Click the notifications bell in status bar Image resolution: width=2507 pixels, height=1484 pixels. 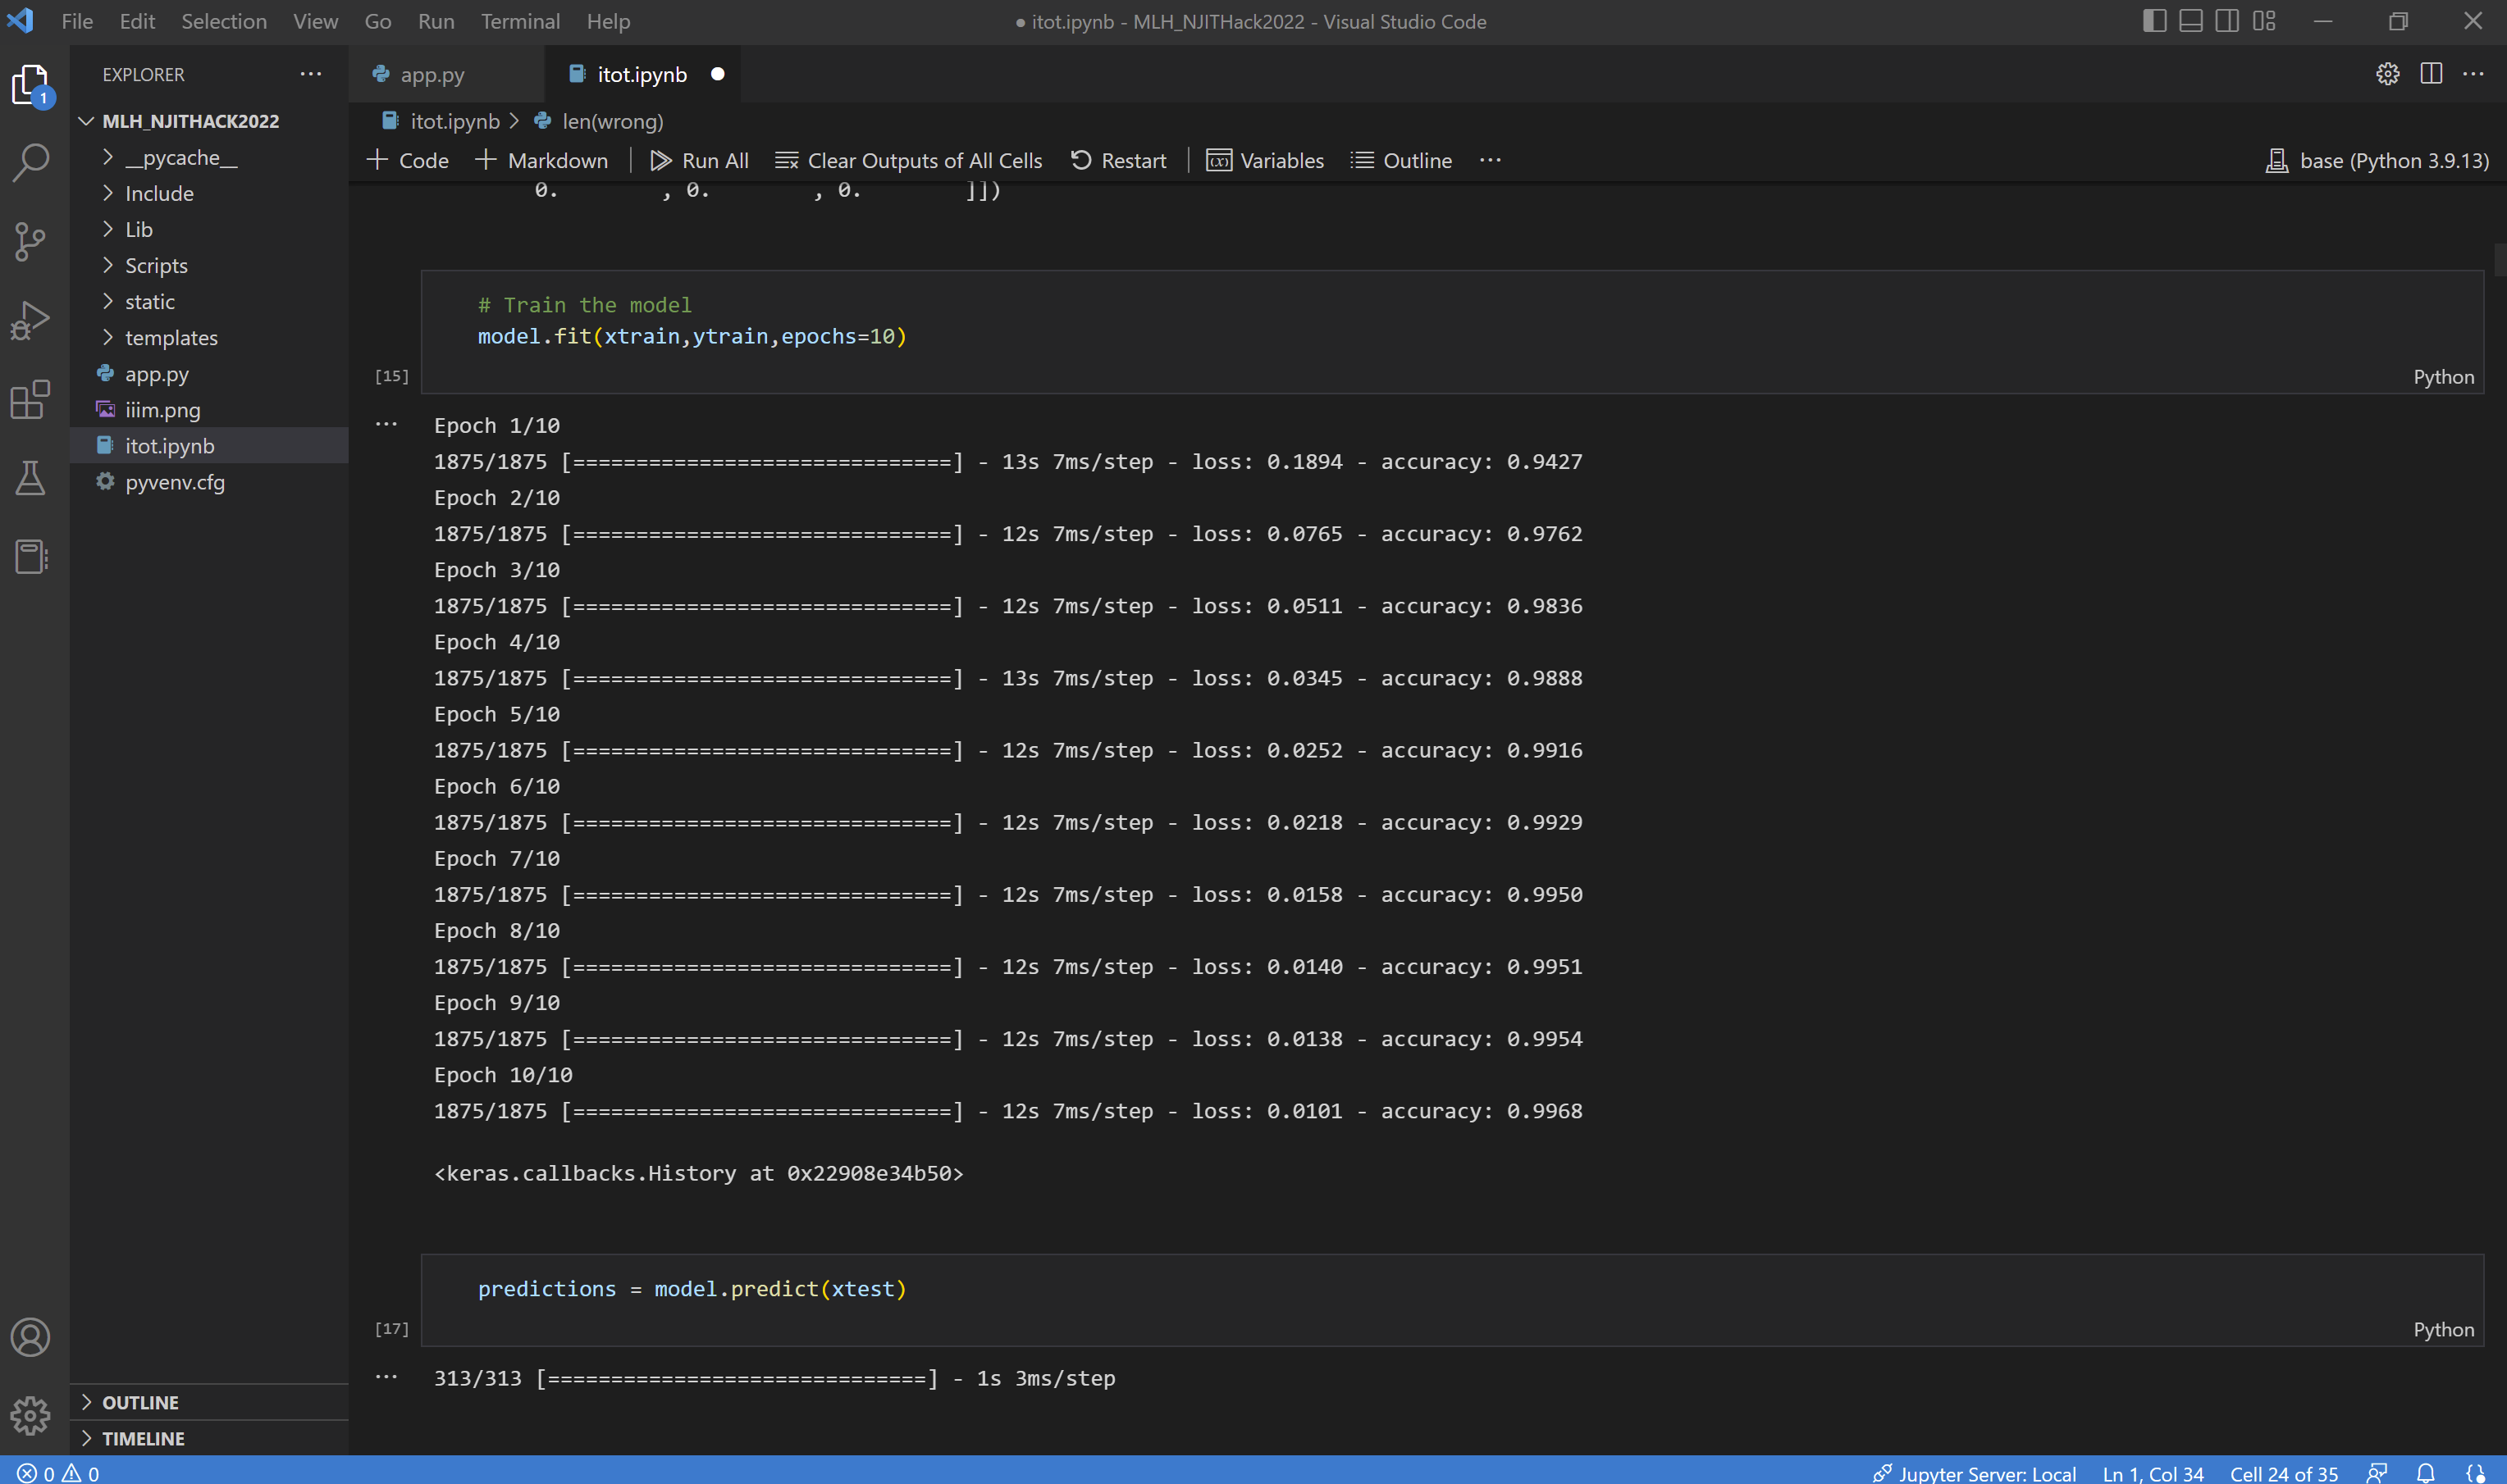pyautogui.click(x=2425, y=1472)
